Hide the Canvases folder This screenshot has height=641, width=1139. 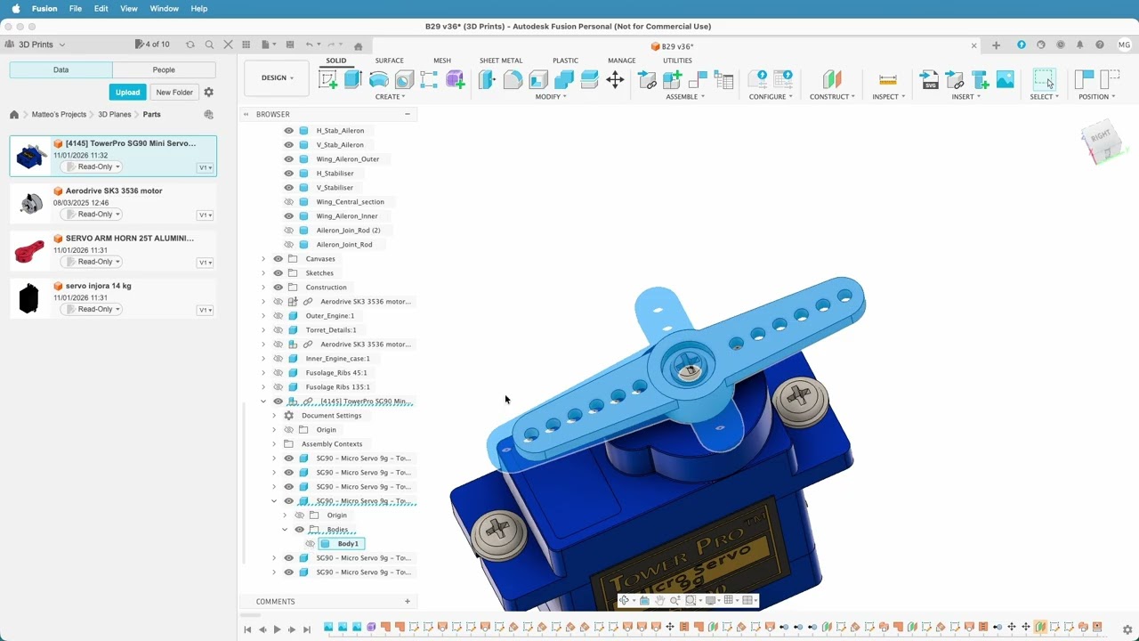[x=278, y=259]
